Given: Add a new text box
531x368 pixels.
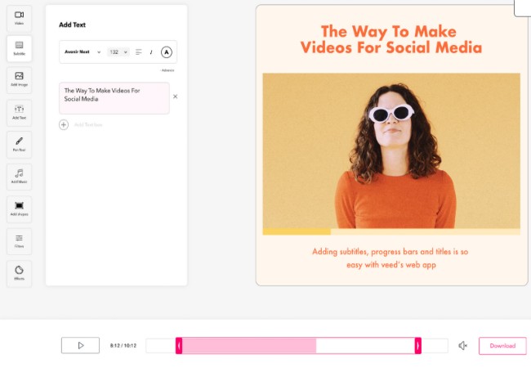Looking at the screenshot, I should click(64, 124).
